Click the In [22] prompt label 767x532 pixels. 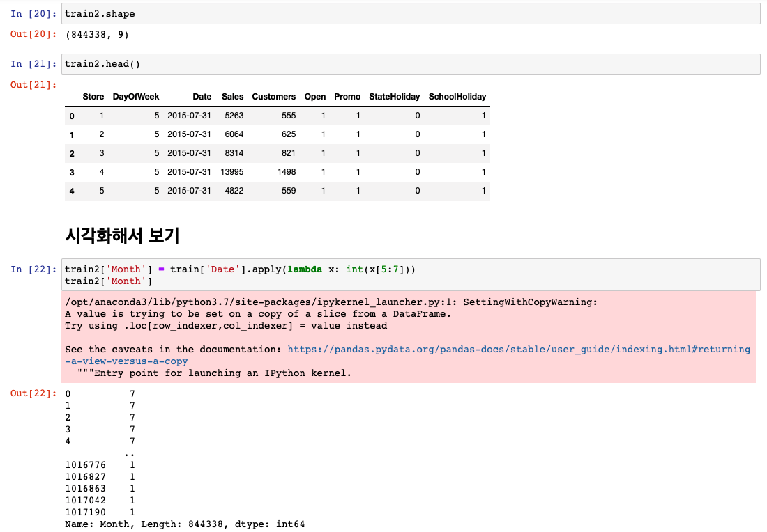[33, 269]
